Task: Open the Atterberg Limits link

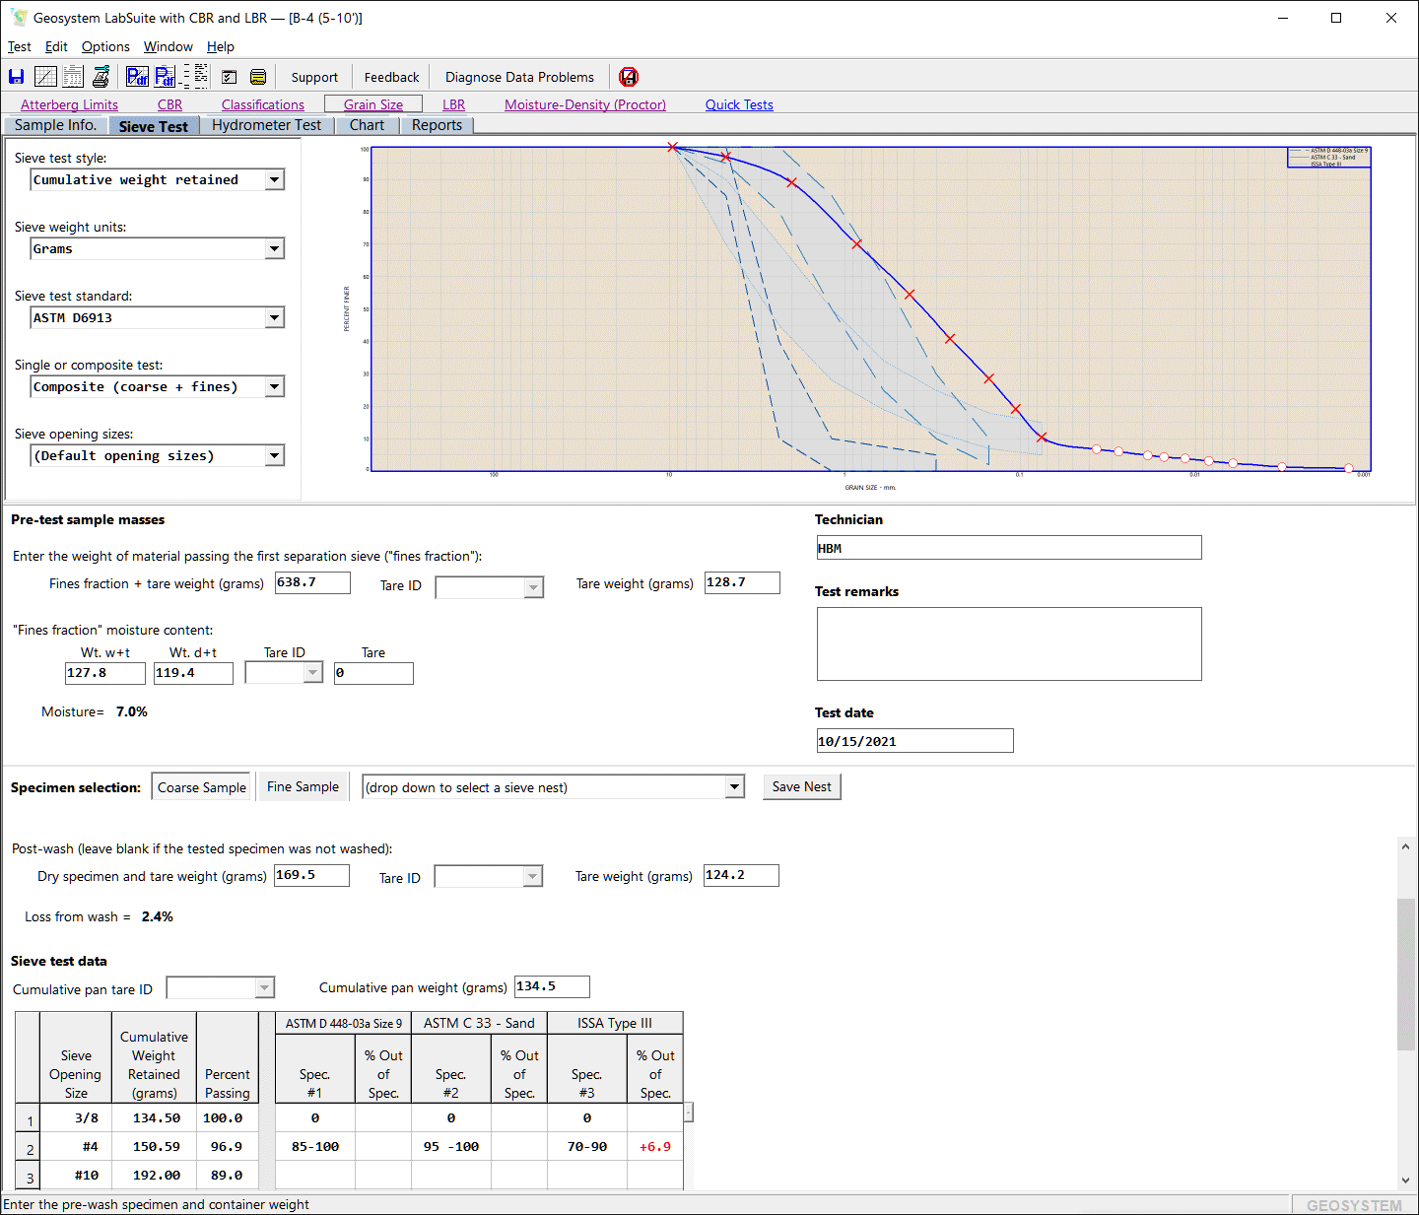Action: coord(69,104)
